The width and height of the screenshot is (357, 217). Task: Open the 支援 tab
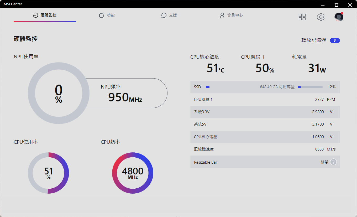tap(169, 15)
